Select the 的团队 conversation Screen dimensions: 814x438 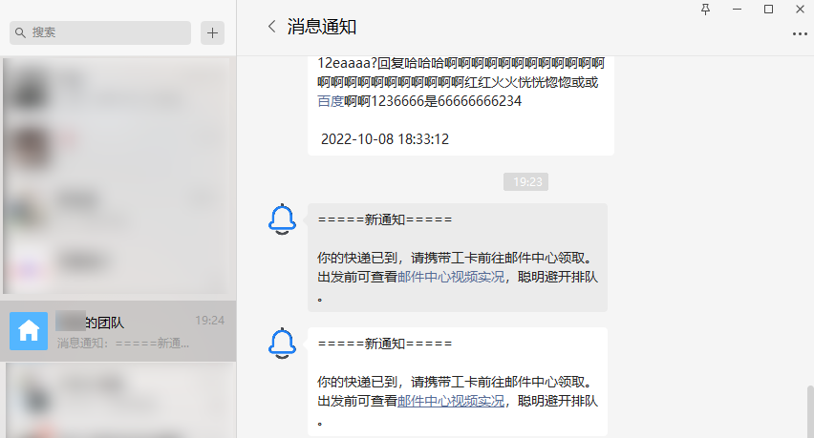click(118, 331)
